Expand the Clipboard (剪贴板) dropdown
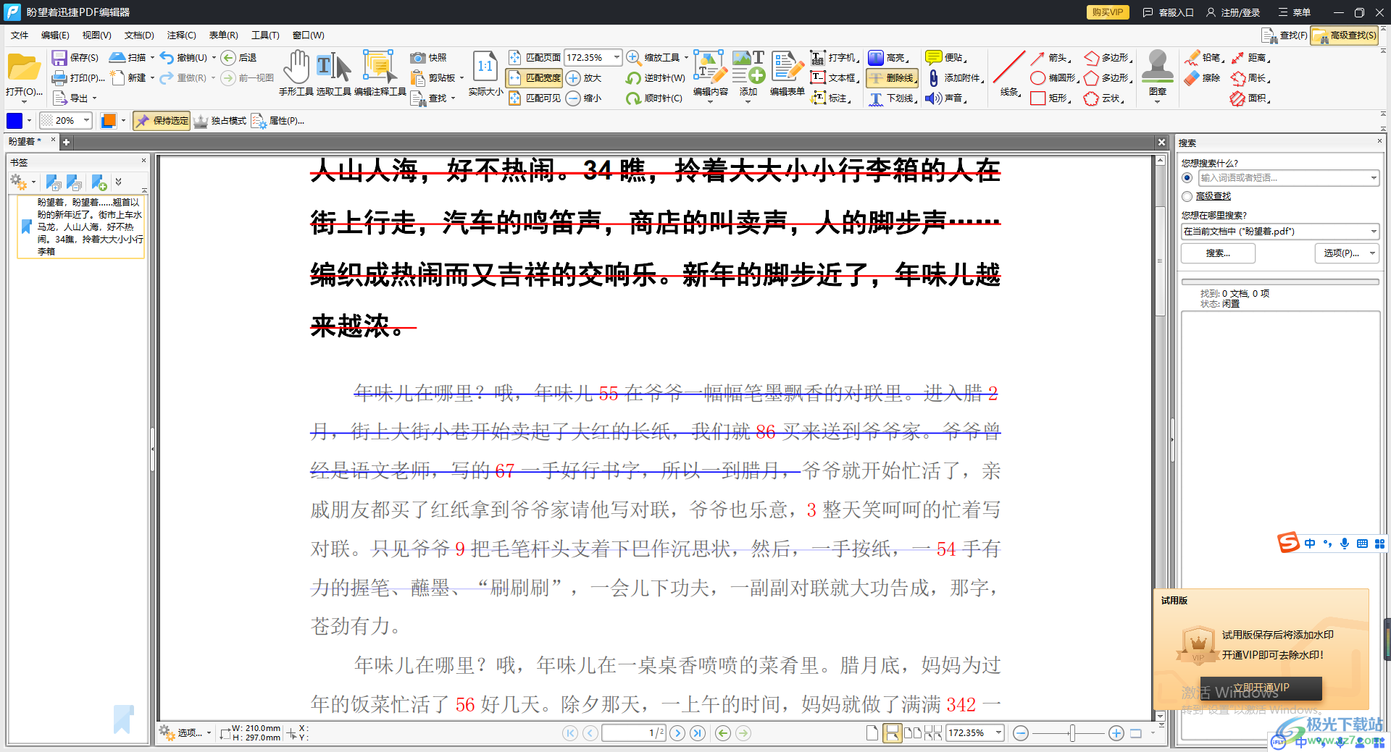Screen dimensions: 1391x752 pos(461,77)
